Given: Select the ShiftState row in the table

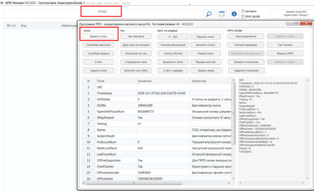Looking at the screenshot, I should pos(157,99).
